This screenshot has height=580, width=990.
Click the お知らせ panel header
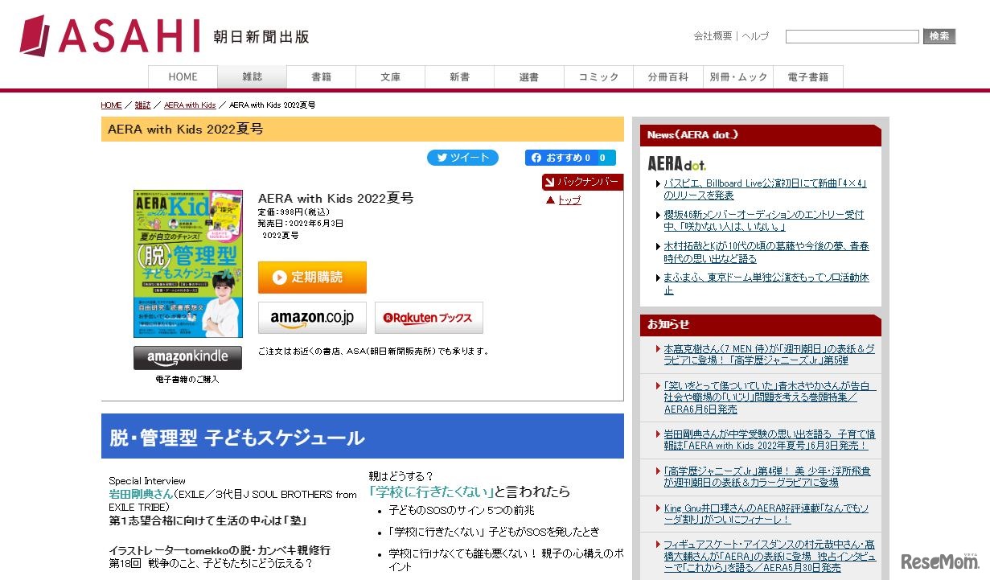[x=761, y=325]
